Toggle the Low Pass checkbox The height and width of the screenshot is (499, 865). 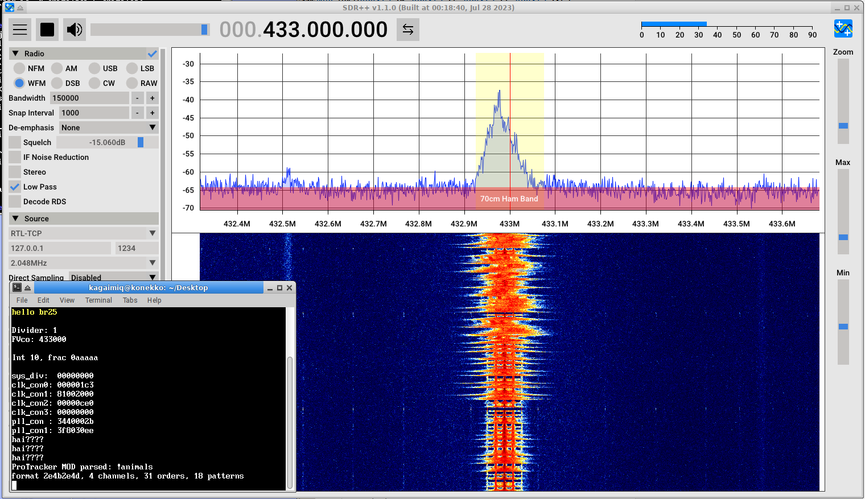(x=15, y=187)
